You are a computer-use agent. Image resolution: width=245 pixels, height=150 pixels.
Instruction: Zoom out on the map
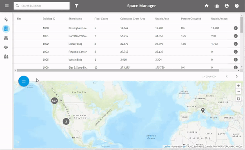click(238, 91)
